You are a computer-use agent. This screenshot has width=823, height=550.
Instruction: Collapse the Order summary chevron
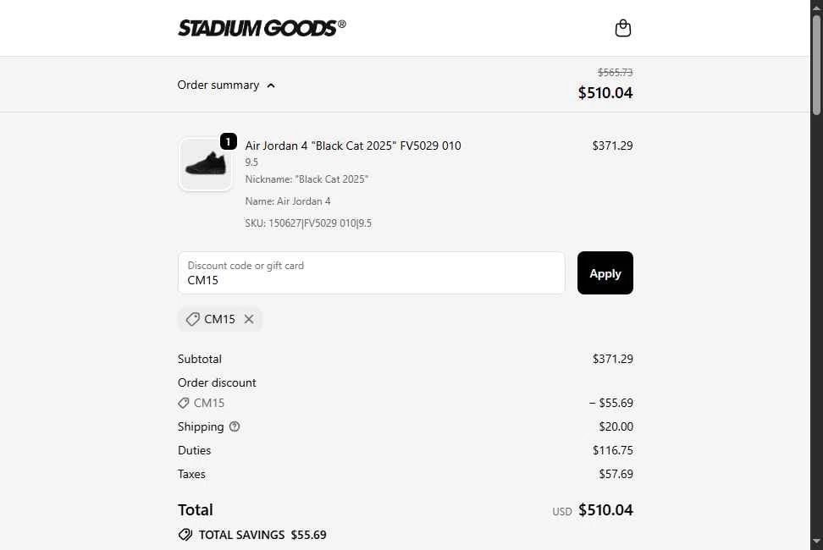click(271, 85)
